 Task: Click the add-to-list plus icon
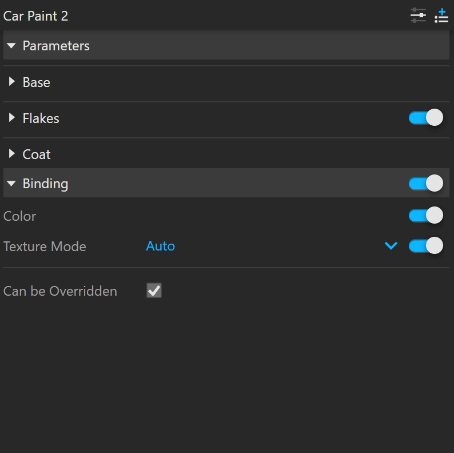point(441,15)
